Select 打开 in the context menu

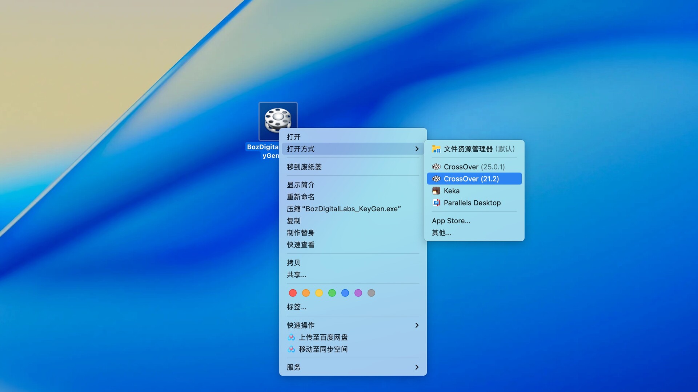pos(353,137)
